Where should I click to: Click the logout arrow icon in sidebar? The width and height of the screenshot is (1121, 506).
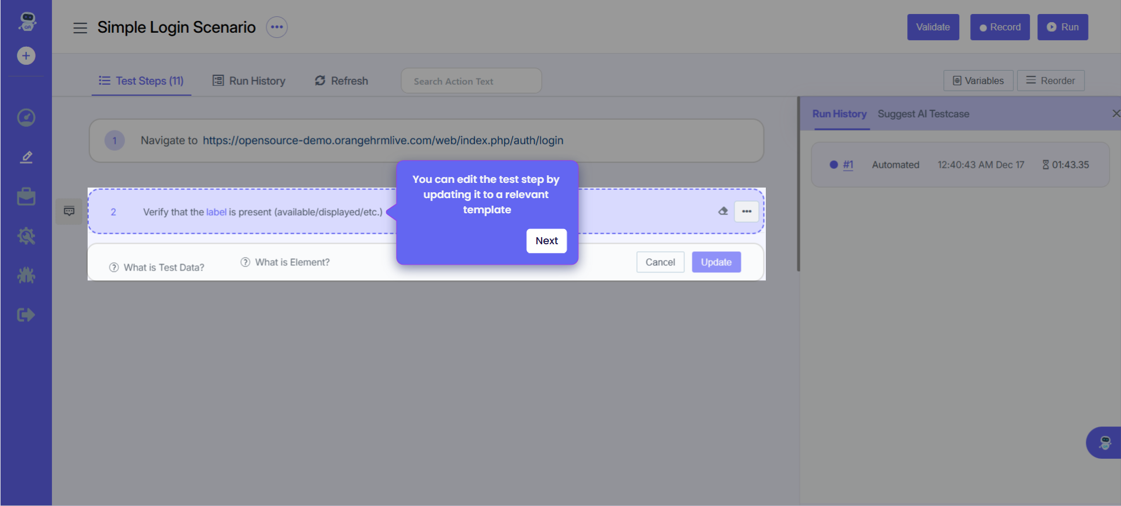[26, 315]
